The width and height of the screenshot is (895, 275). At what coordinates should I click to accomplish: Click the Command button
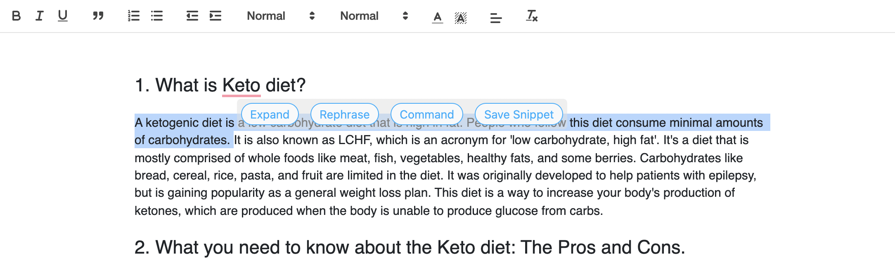pyautogui.click(x=427, y=114)
